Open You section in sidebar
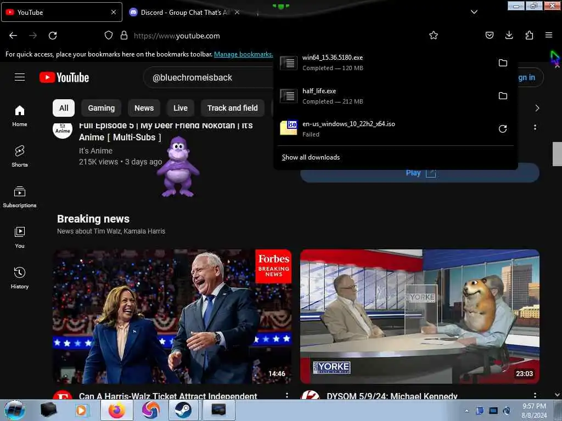This screenshot has width=562, height=421. pos(20,237)
